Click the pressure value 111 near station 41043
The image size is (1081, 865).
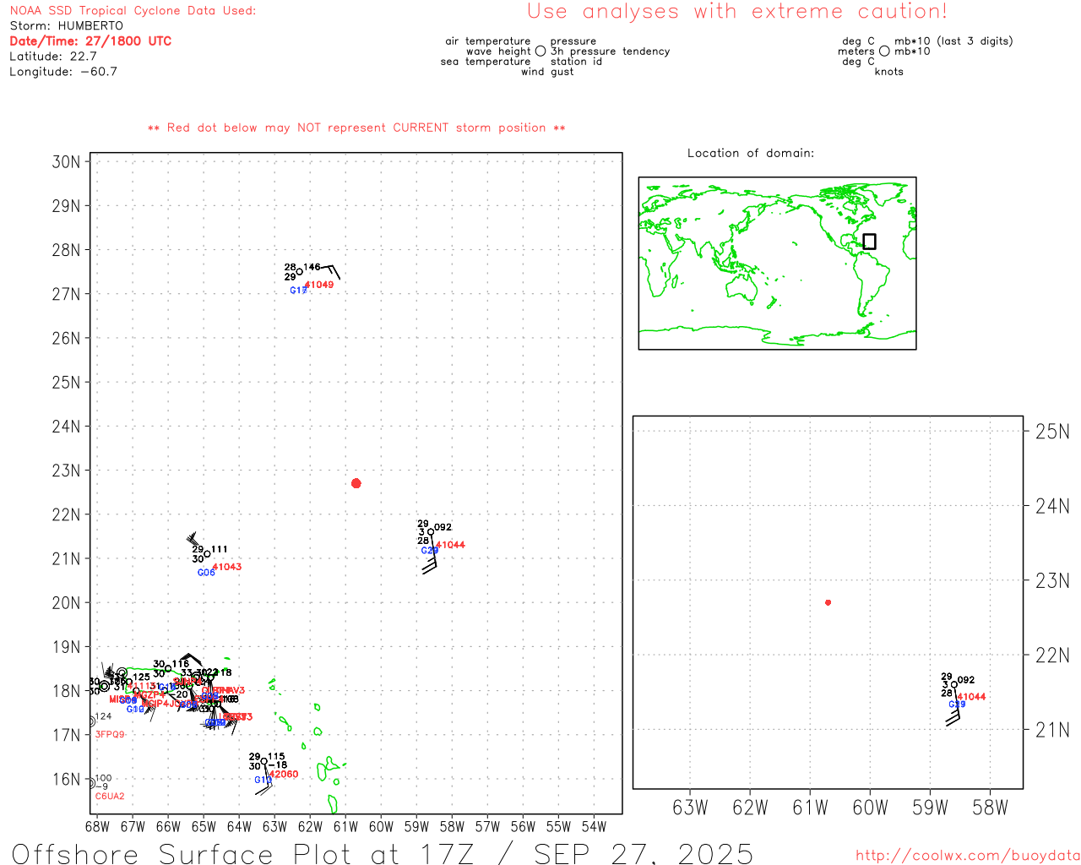[x=220, y=549]
